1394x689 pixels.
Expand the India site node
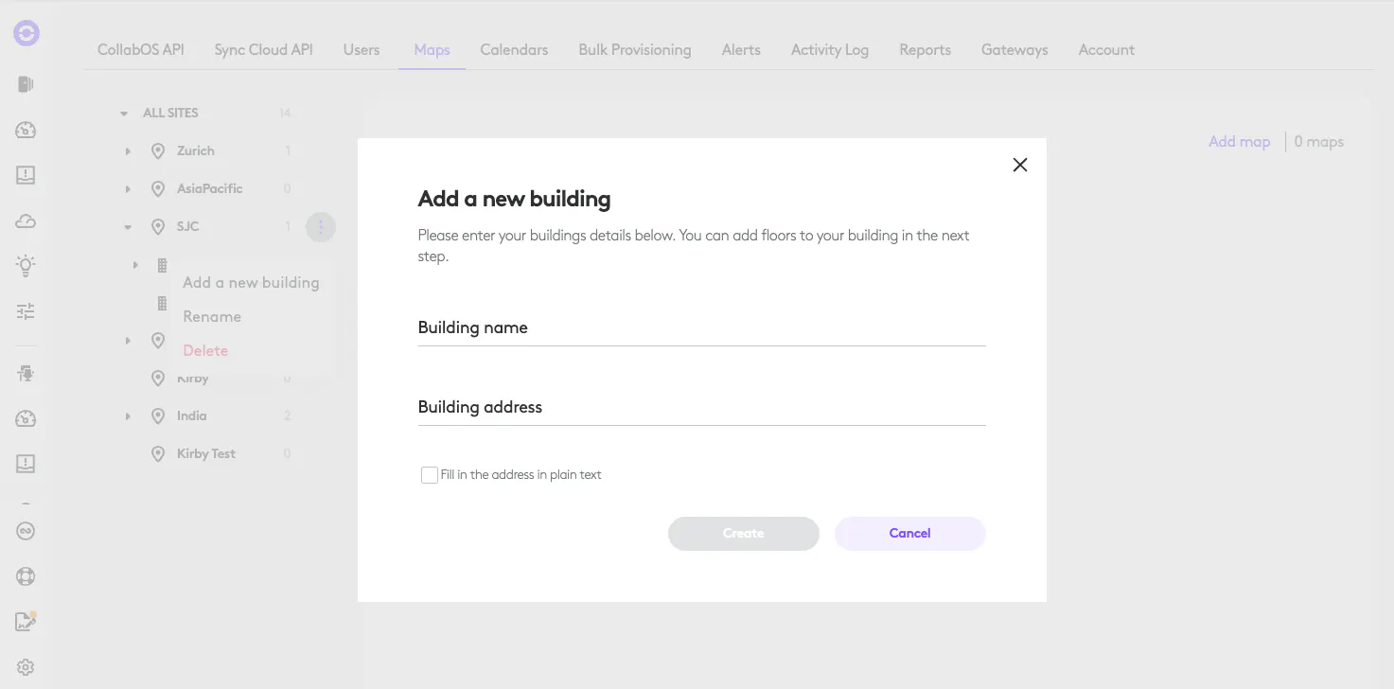pos(128,416)
